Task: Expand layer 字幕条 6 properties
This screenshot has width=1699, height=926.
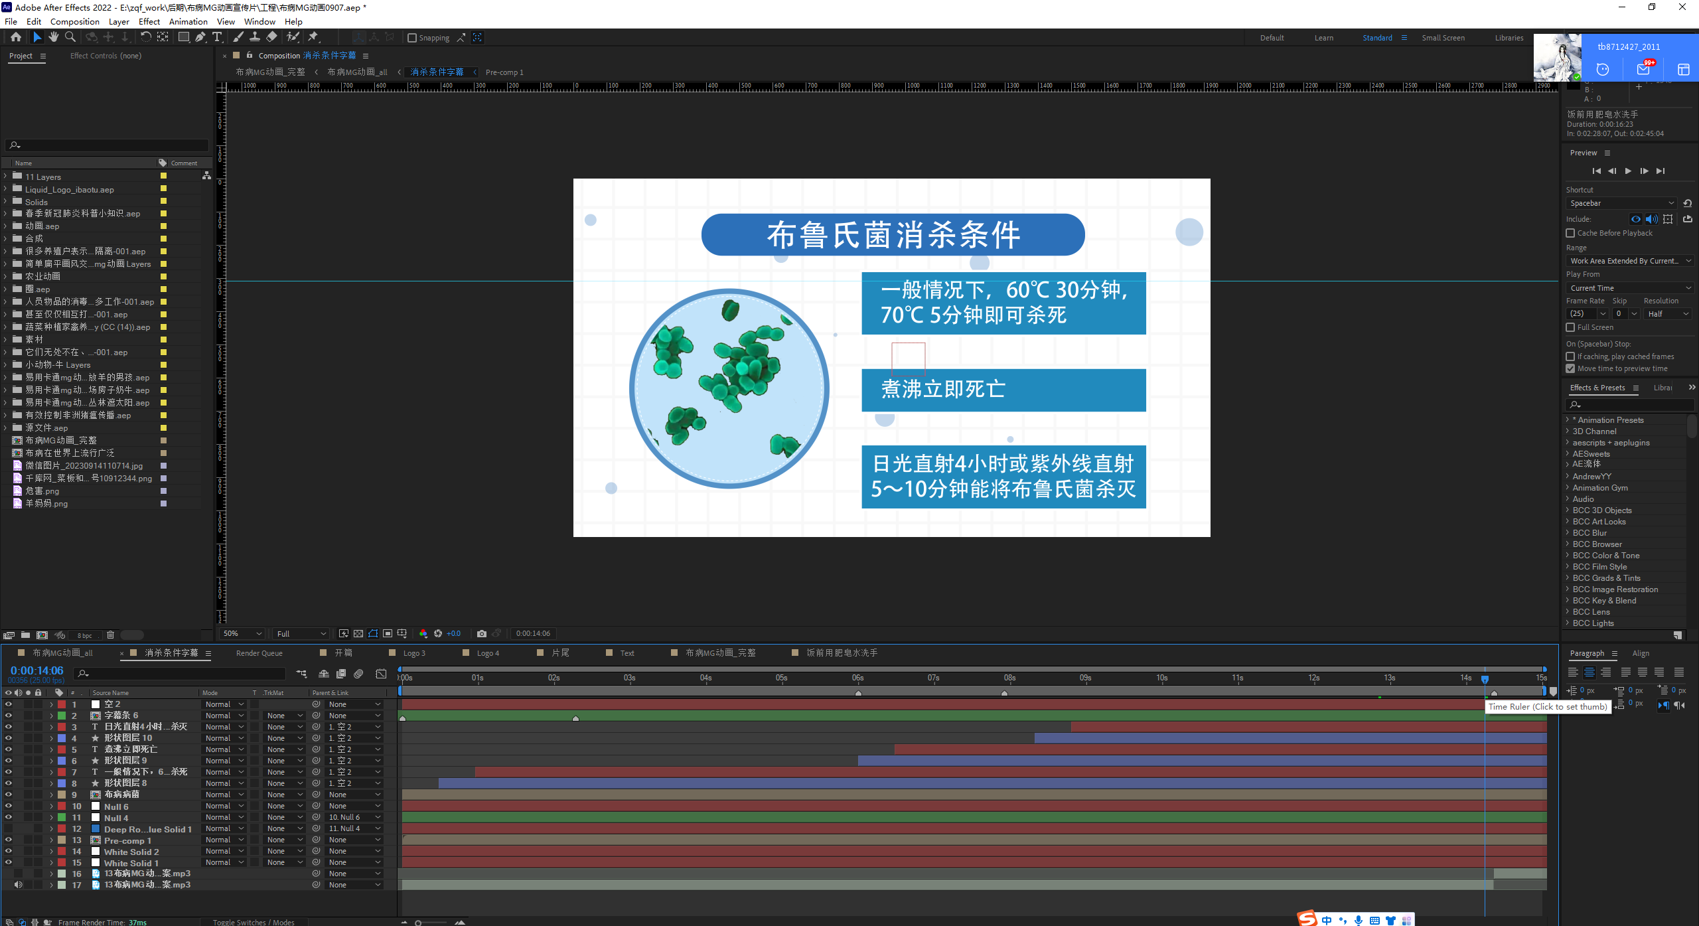Action: click(51, 716)
